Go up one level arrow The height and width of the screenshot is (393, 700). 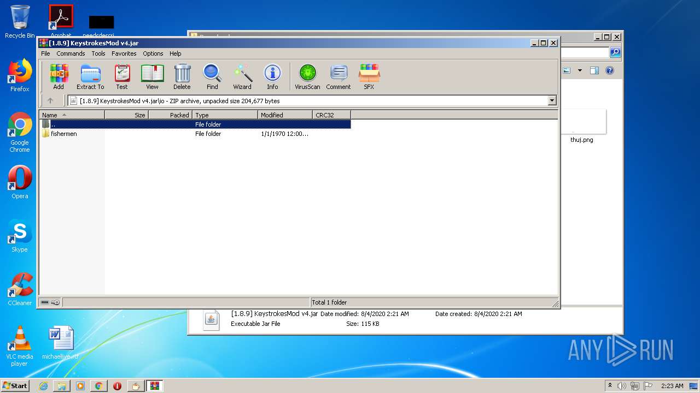(x=50, y=100)
